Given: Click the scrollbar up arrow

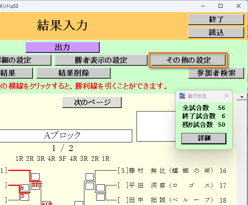Looking at the screenshot, I should coord(242,97).
